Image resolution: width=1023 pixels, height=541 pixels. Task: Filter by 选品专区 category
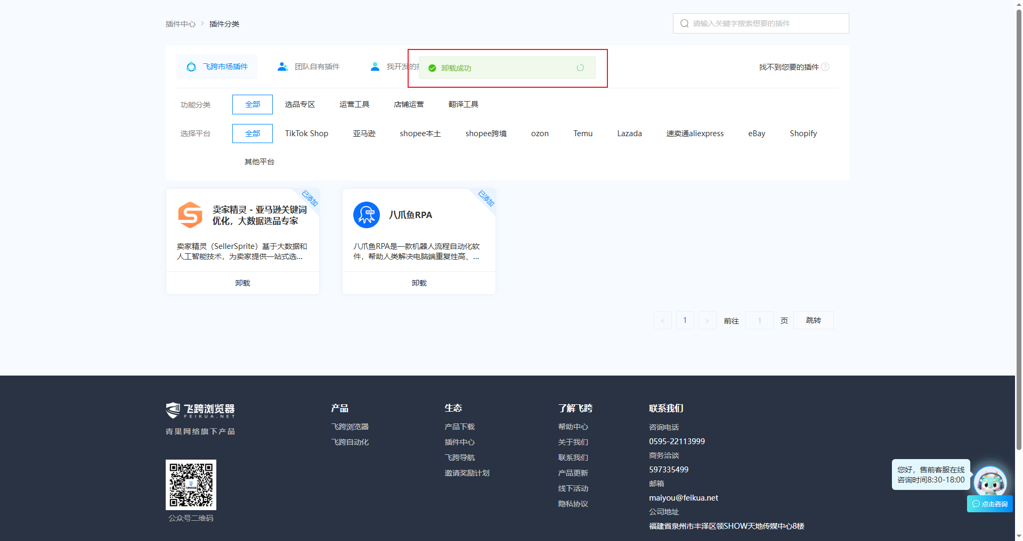coord(300,104)
